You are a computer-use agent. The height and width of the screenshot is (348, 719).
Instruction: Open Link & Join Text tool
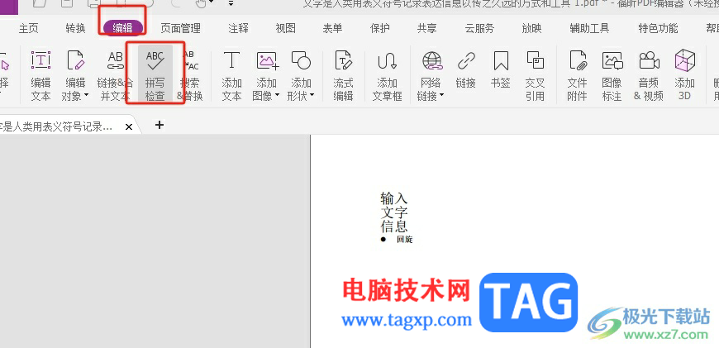coord(116,76)
